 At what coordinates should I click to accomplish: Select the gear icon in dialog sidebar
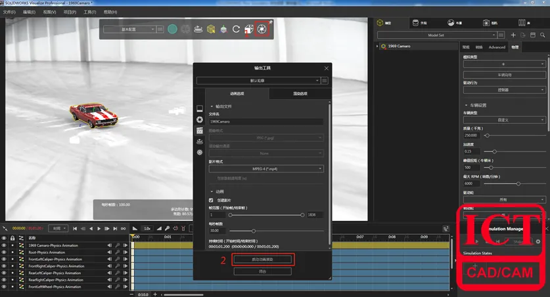click(200, 152)
